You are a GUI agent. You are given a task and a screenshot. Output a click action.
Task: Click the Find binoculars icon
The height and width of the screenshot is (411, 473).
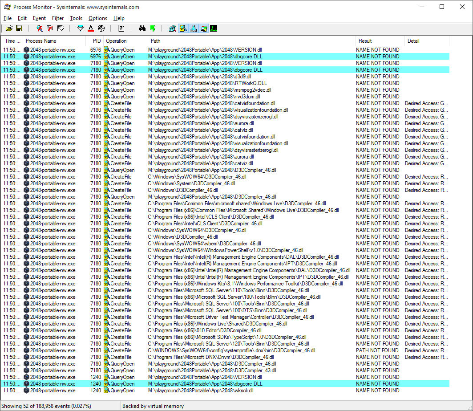point(142,28)
